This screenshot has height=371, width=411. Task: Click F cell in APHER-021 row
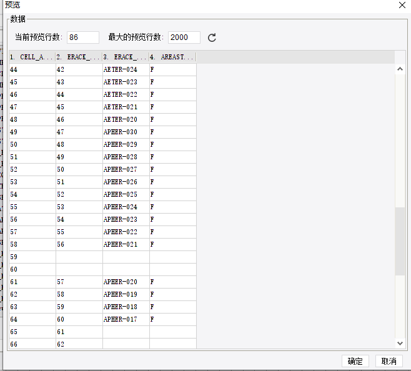coord(173,244)
